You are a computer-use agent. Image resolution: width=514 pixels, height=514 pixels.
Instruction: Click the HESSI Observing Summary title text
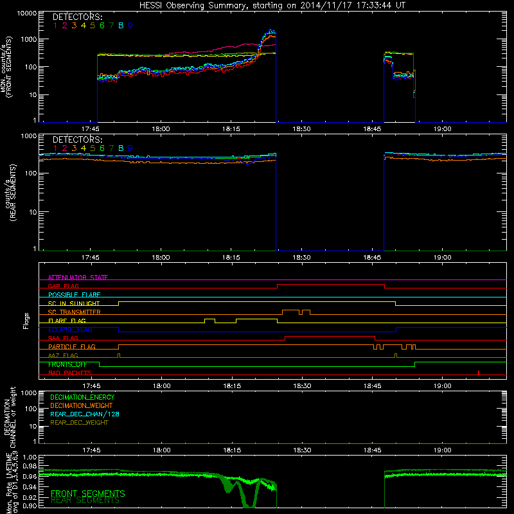point(272,6)
